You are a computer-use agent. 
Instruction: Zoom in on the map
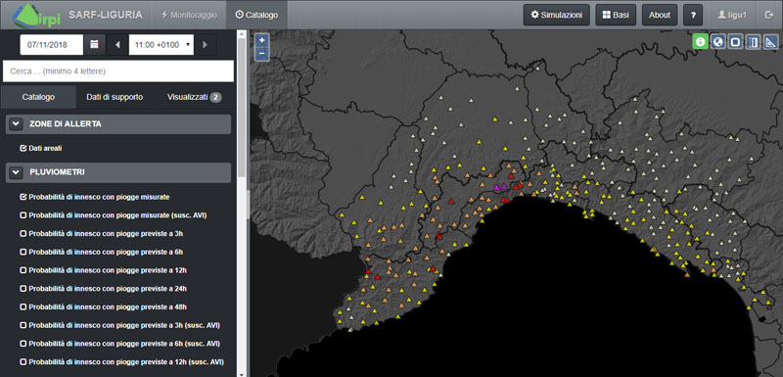(262, 40)
